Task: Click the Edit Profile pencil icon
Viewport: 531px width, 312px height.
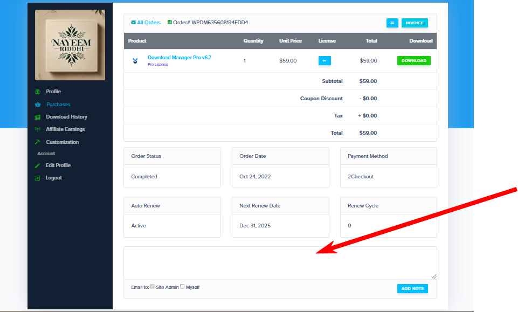Action: [x=37, y=165]
